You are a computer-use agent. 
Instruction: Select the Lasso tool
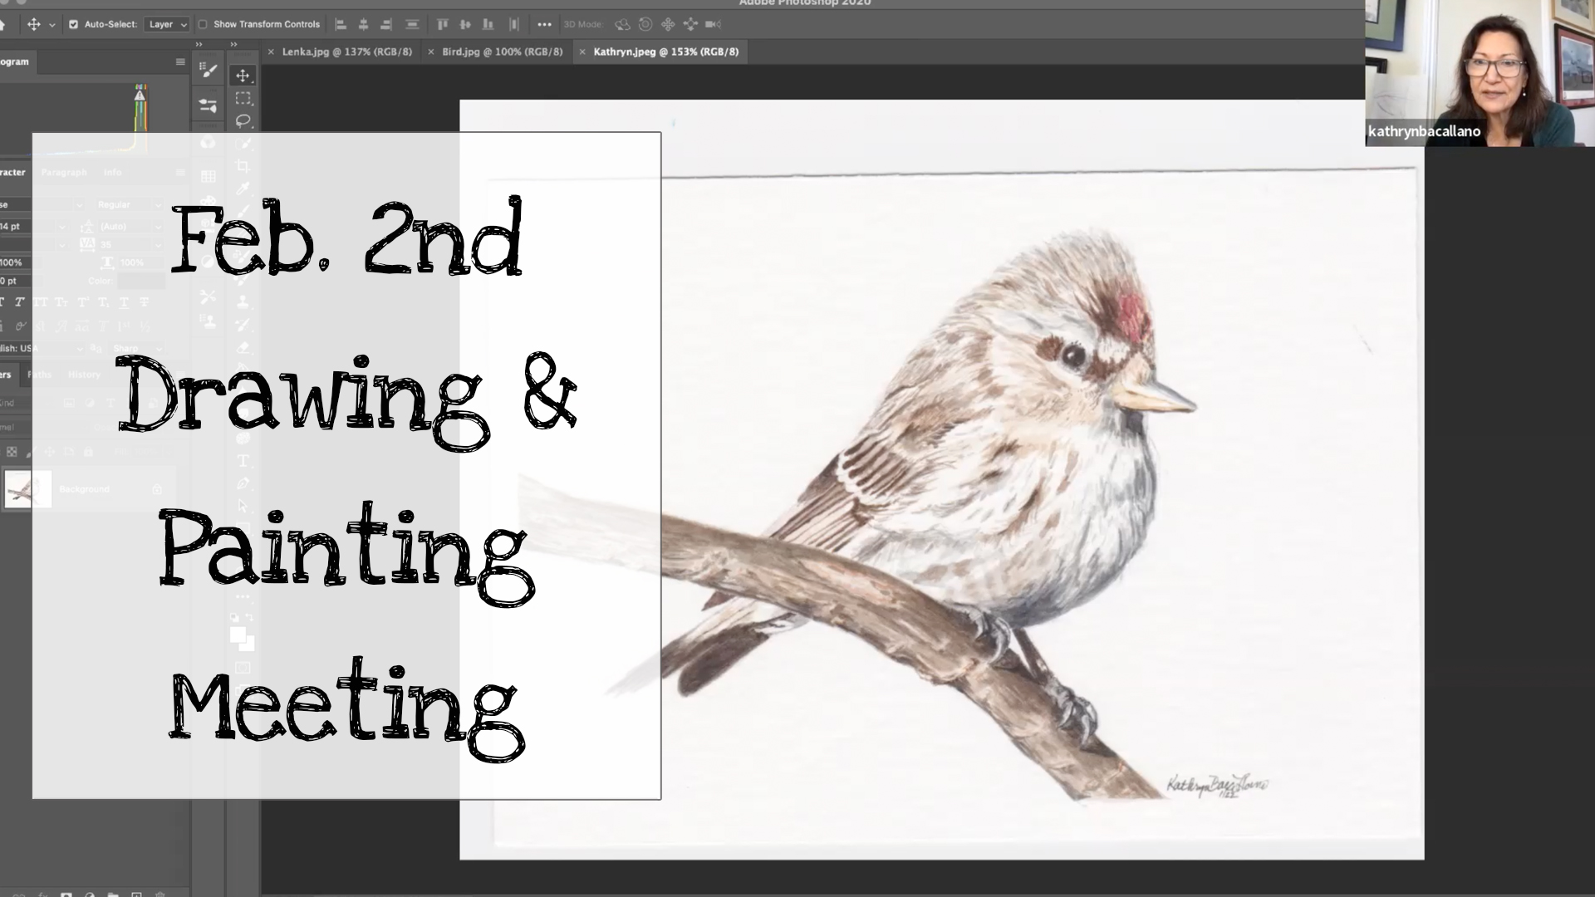click(x=243, y=120)
